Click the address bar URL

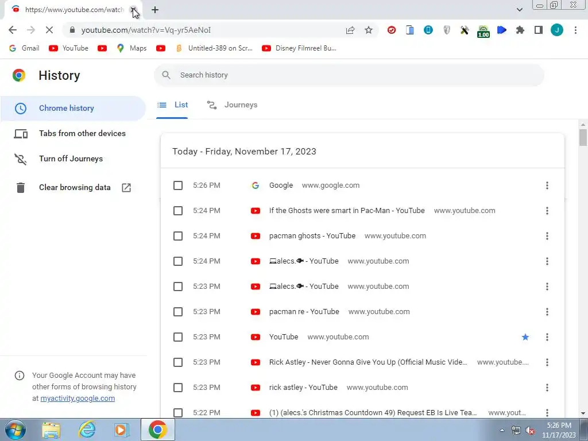(x=146, y=30)
